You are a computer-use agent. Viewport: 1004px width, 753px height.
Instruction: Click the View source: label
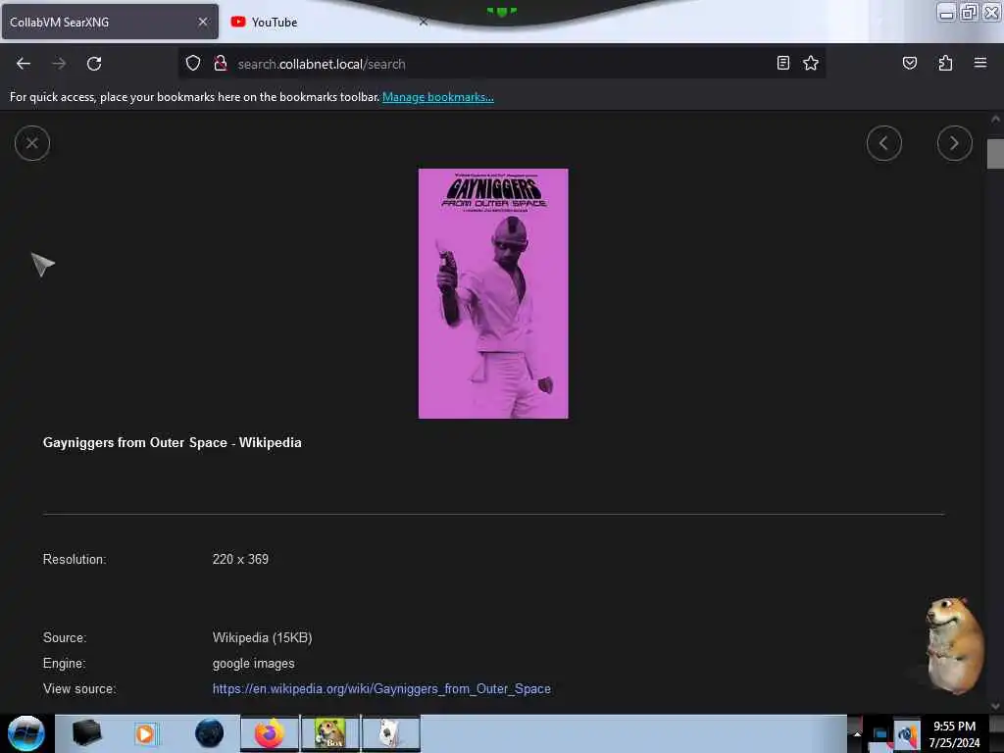pyautogui.click(x=79, y=689)
